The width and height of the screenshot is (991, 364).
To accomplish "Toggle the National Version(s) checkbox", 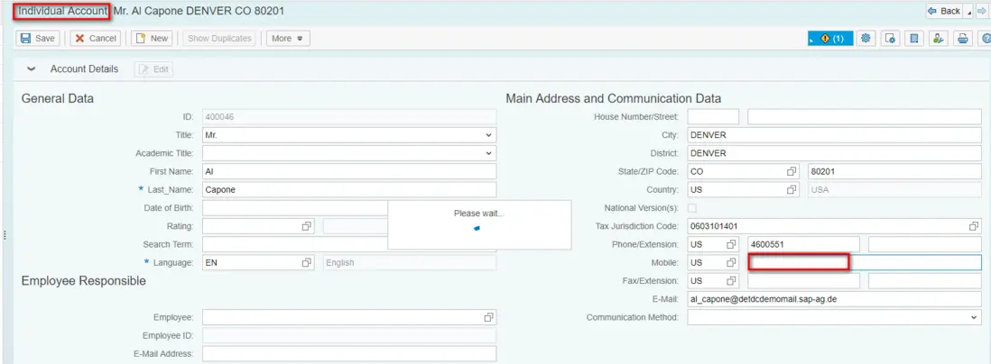I will 692,208.
